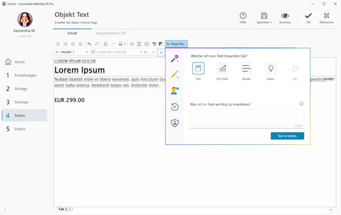
Task: Click the Undo arrow icon
Action: tap(89, 44)
